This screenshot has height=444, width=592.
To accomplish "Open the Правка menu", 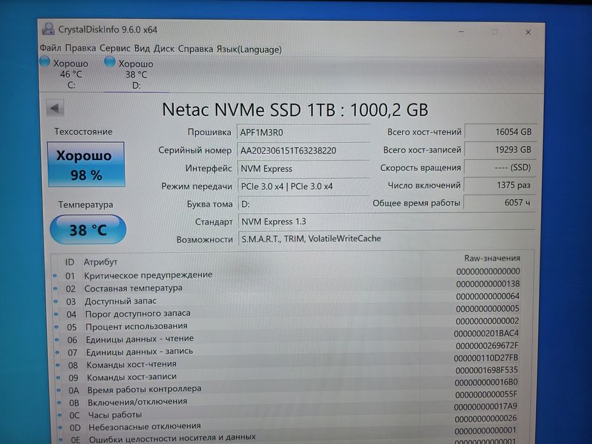I will coord(81,49).
